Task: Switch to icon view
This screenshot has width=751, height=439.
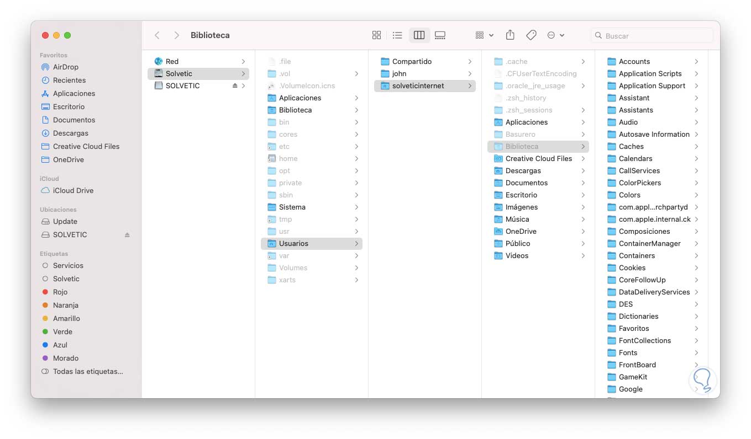Action: pos(376,35)
